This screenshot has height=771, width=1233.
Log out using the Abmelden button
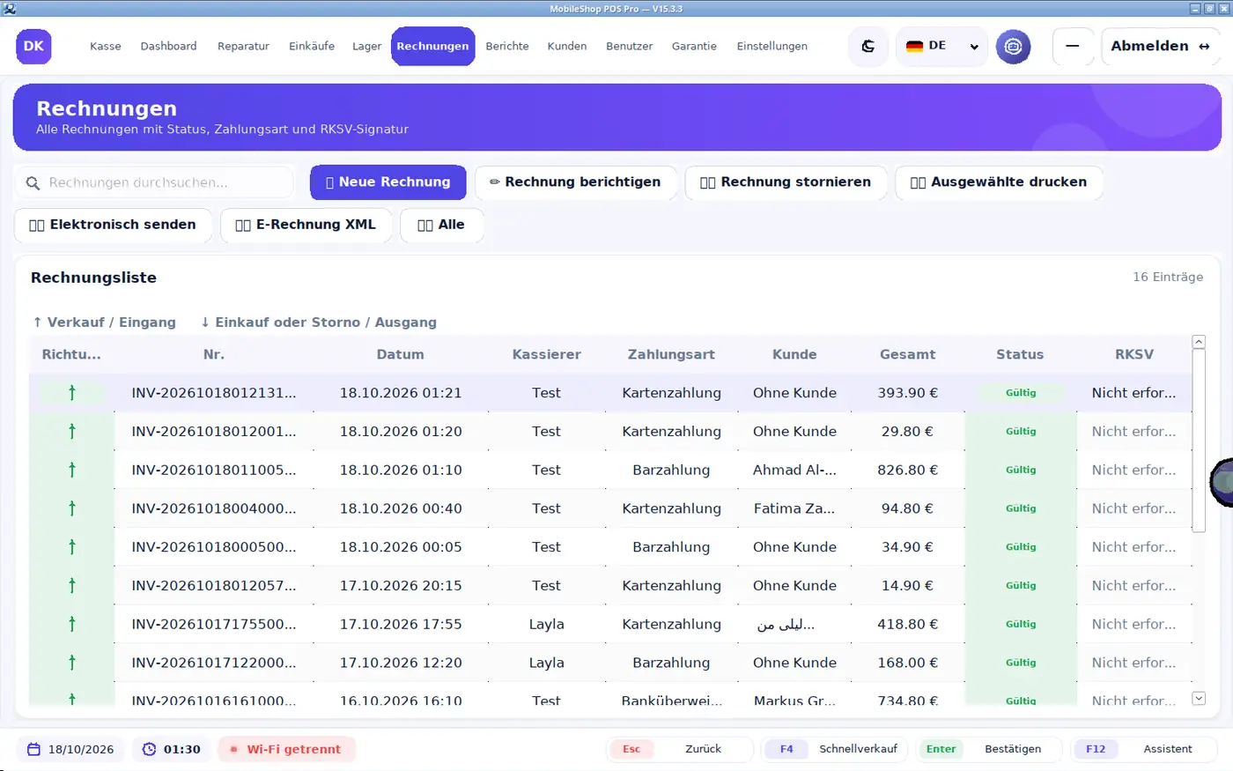pyautogui.click(x=1160, y=46)
